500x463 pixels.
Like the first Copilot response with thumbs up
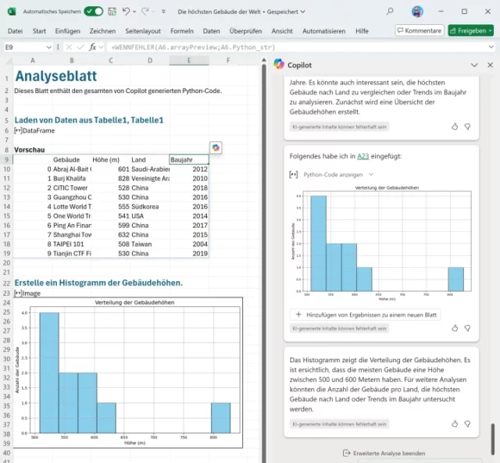tap(455, 126)
